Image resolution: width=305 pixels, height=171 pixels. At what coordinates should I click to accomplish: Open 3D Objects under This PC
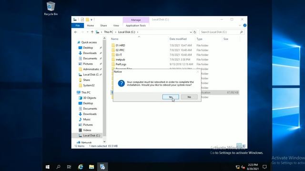point(90,98)
